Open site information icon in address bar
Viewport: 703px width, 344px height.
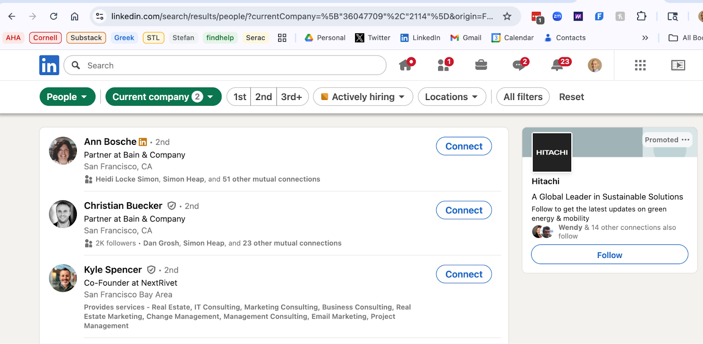point(100,16)
